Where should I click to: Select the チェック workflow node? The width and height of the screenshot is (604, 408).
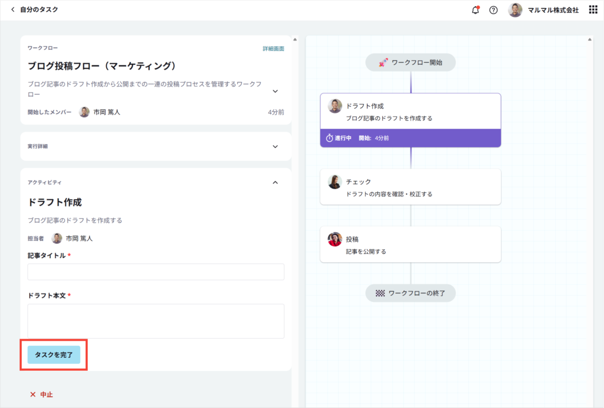pyautogui.click(x=411, y=187)
